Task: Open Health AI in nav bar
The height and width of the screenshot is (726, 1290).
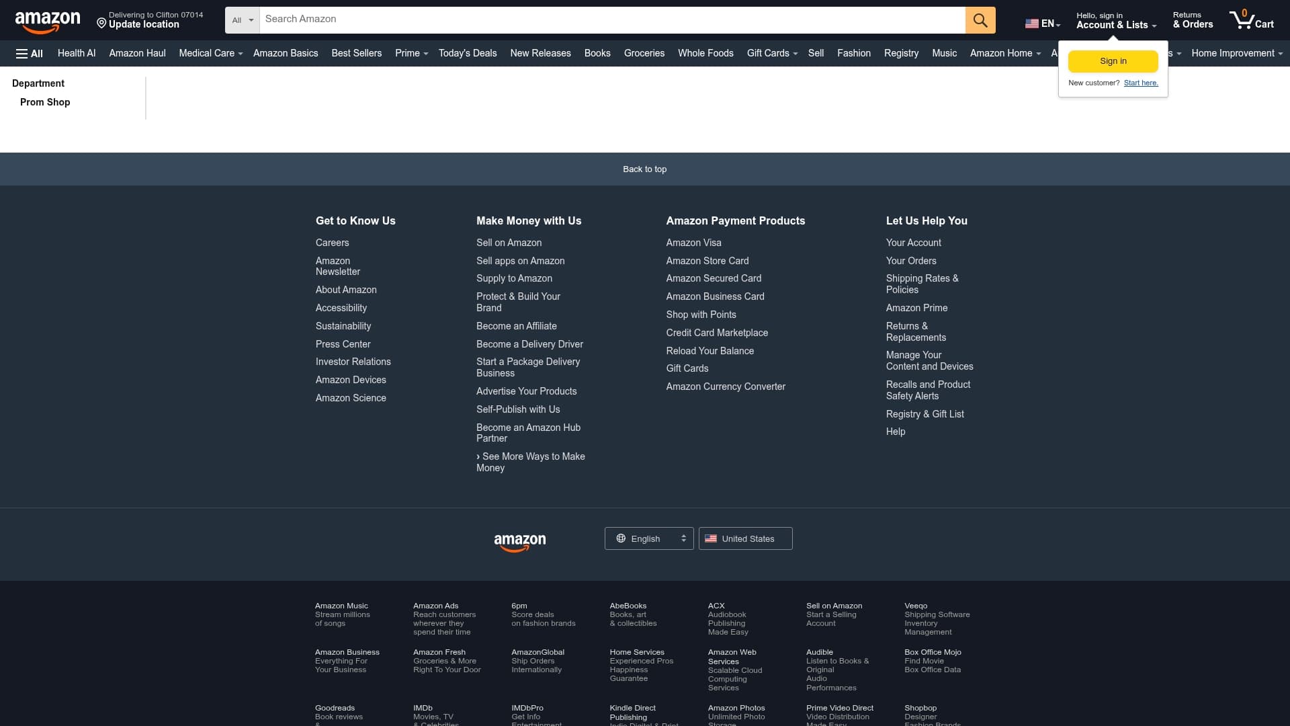Action: pos(77,53)
